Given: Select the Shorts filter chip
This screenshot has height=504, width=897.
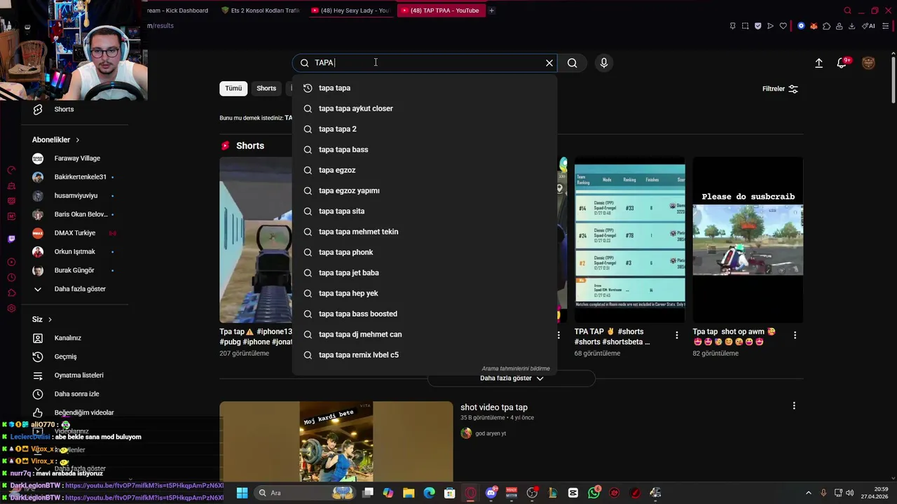Looking at the screenshot, I should tap(266, 88).
